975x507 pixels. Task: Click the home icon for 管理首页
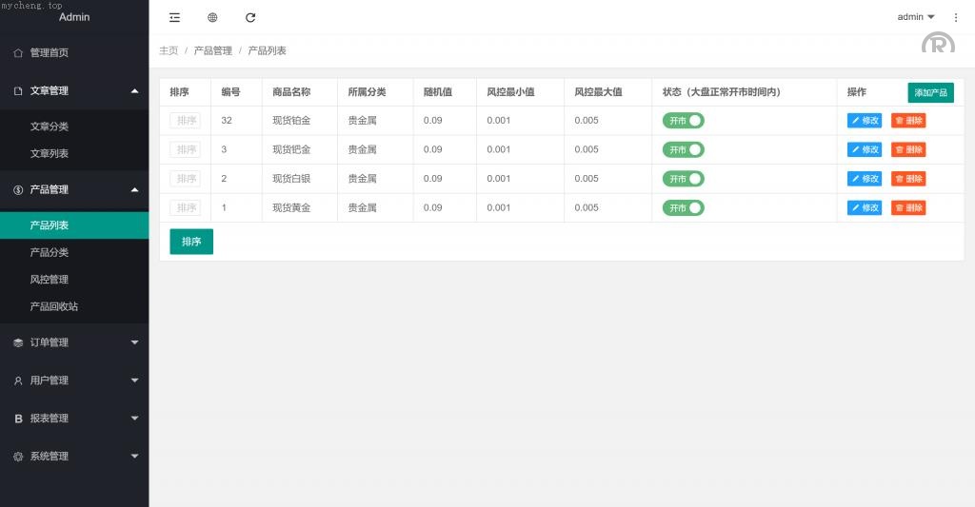18,53
